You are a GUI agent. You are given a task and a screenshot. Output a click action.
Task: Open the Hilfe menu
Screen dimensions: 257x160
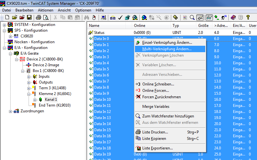[100, 10]
